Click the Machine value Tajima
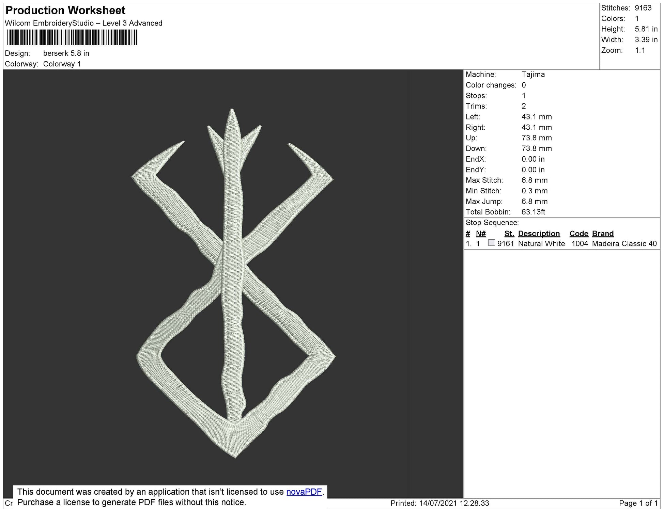The width and height of the screenshot is (663, 512). pos(533,75)
